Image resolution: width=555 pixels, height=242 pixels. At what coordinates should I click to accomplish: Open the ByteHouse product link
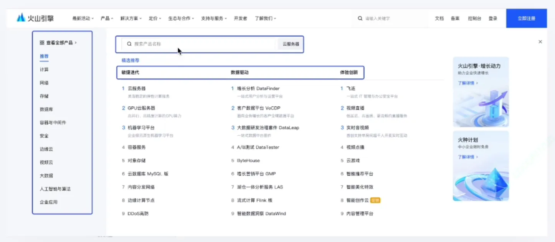(248, 161)
